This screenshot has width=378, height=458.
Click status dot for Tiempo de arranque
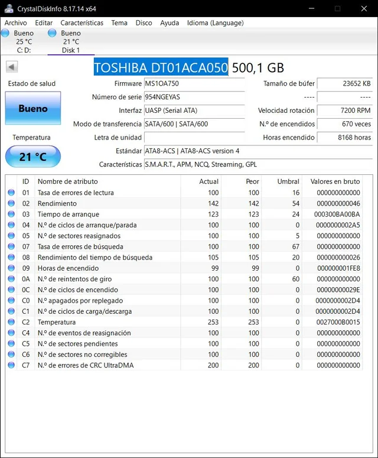coord(11,214)
